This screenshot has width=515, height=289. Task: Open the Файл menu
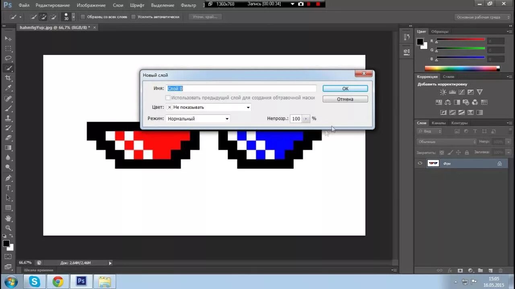24,5
